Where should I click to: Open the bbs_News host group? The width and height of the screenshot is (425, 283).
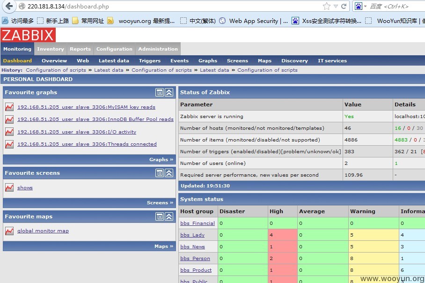click(x=193, y=246)
